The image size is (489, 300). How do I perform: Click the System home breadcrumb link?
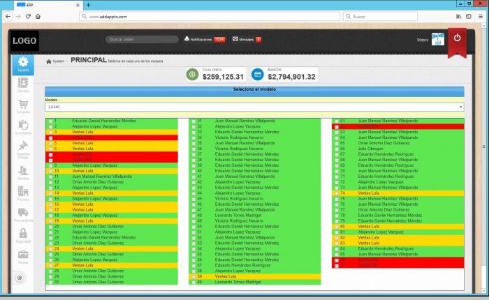pos(55,61)
